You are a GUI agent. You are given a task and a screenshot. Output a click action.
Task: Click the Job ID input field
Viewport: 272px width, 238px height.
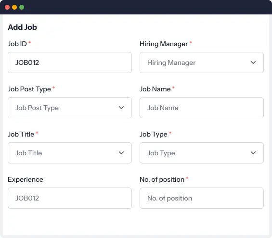(x=70, y=63)
